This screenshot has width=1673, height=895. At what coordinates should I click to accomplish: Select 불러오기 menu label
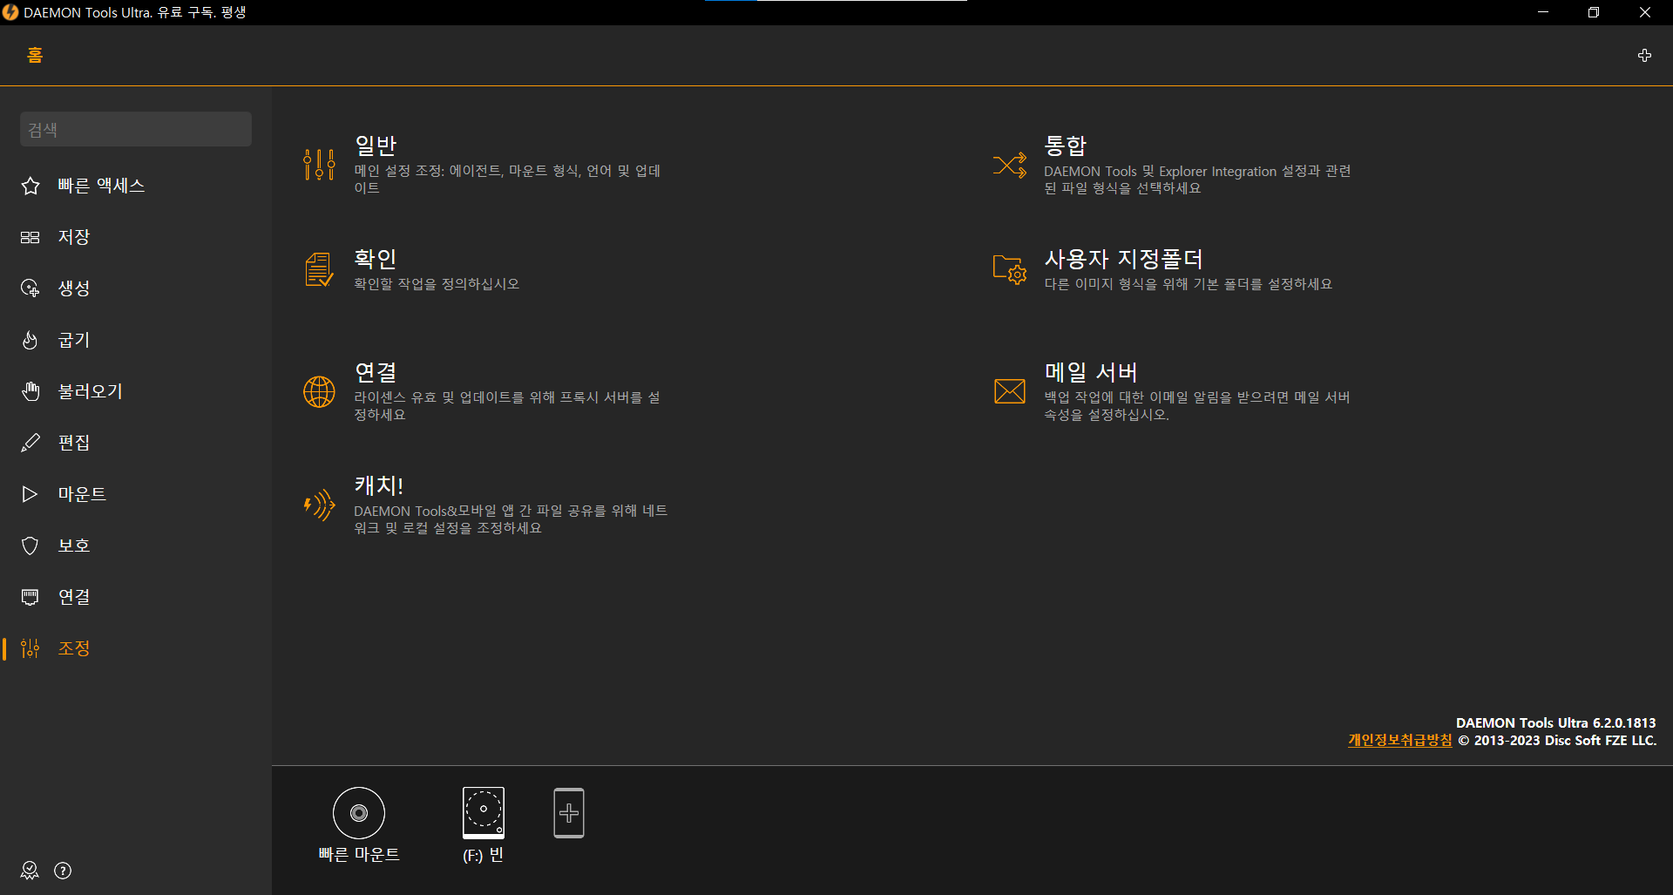tap(91, 391)
